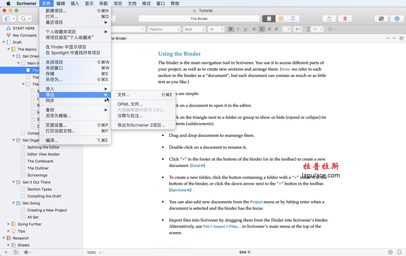Screen dimensions: 406x256
Task: Click File > Import > Files... link
Action: [222, 226]
